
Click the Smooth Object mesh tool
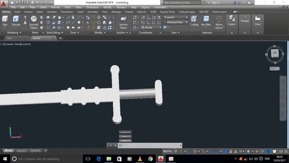coord(34,22)
